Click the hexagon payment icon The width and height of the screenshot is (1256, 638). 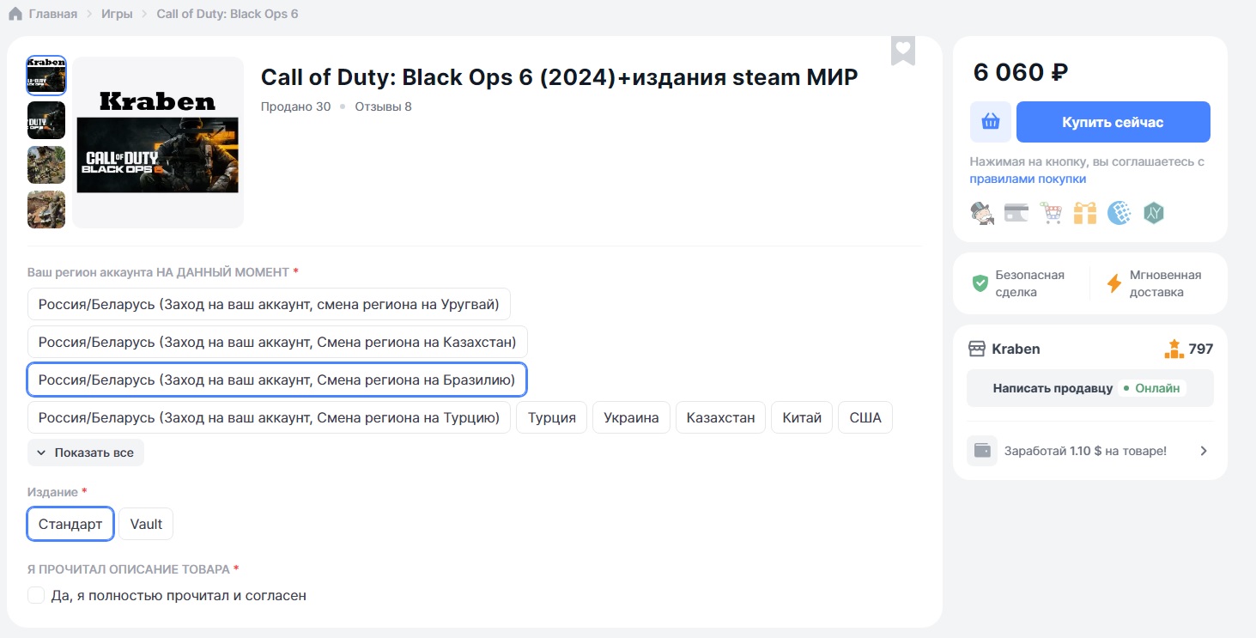pos(1153,212)
